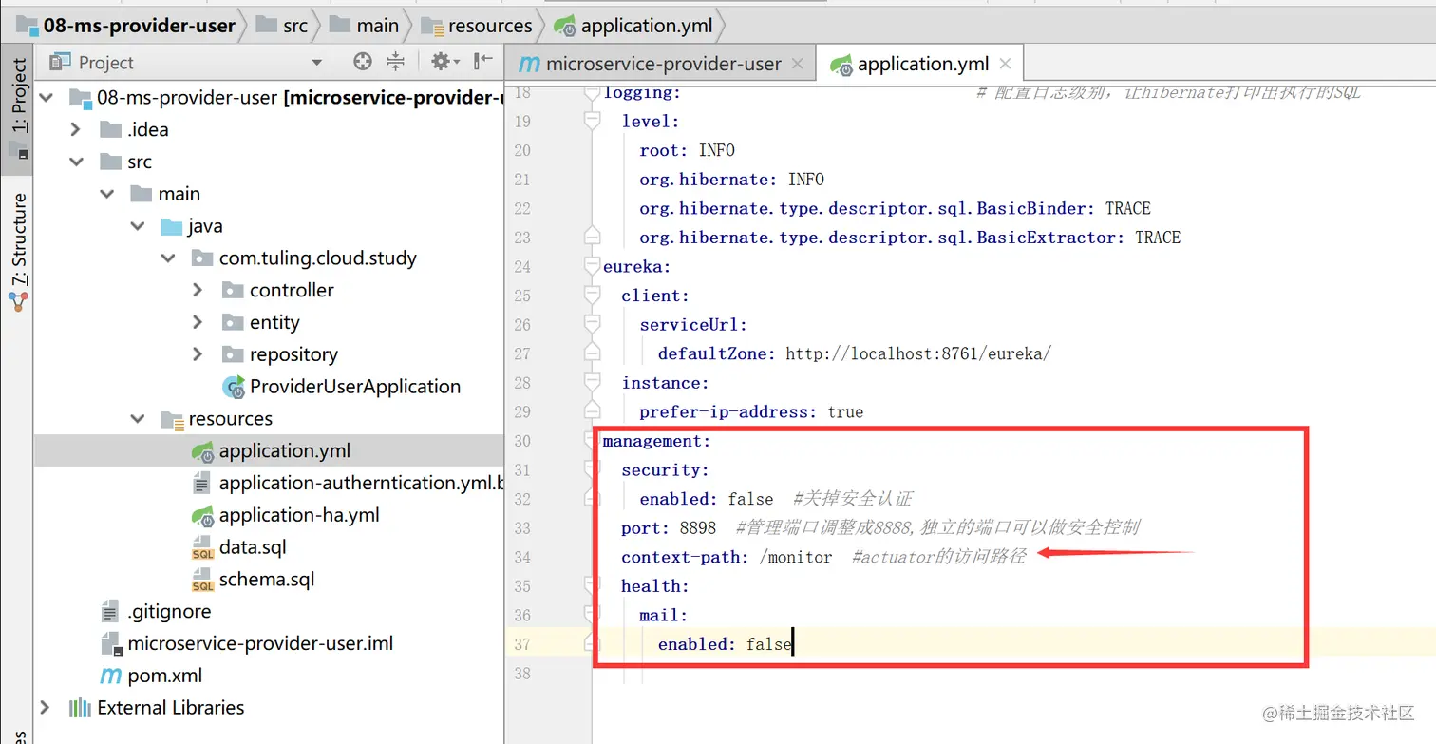
Task: Select the repository package icon
Action: (233, 354)
